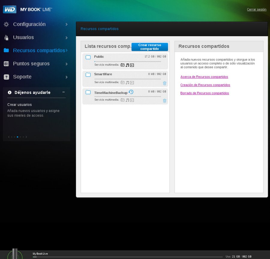Click the WD logo in the header
The height and width of the screenshot is (259, 270).
pyautogui.click(x=10, y=9)
